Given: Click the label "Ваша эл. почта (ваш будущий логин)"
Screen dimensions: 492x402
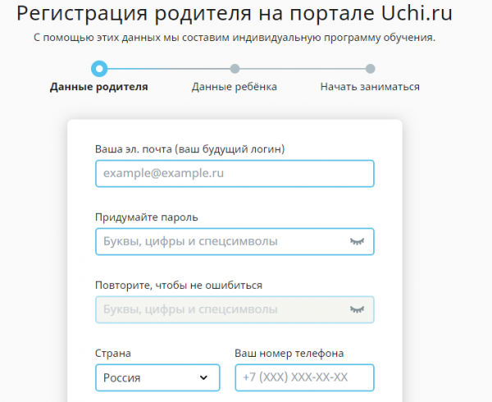Looking at the screenshot, I should coord(190,148).
